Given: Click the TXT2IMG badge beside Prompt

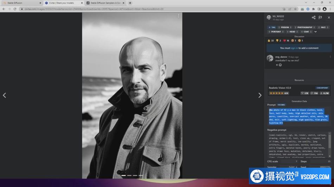Looking at the screenshot, I should [x=281, y=105].
